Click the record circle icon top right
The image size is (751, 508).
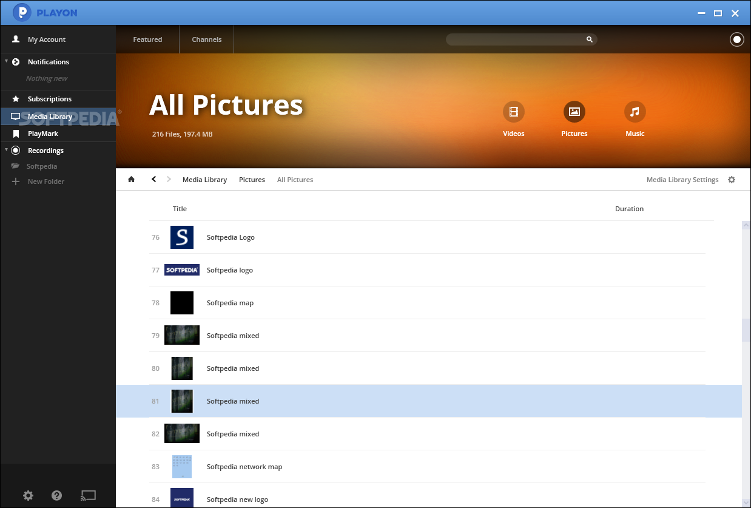pos(736,39)
